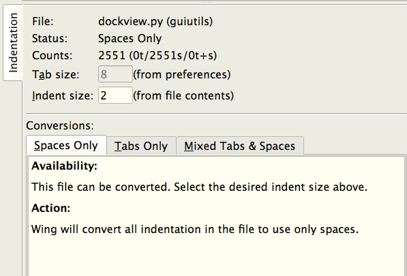The image size is (407, 276).
Task: Click the Spaces Only status value
Action: [x=130, y=39]
